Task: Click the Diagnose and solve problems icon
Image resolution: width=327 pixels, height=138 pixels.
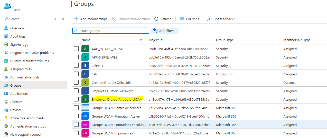Action: pos(6,53)
